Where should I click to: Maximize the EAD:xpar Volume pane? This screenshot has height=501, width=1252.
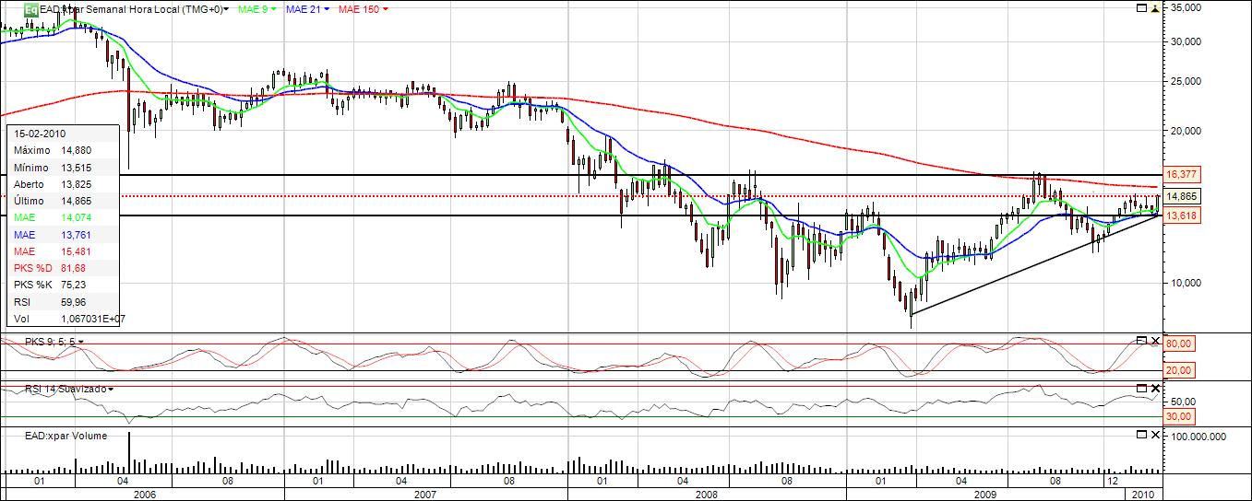pyautogui.click(x=1140, y=434)
